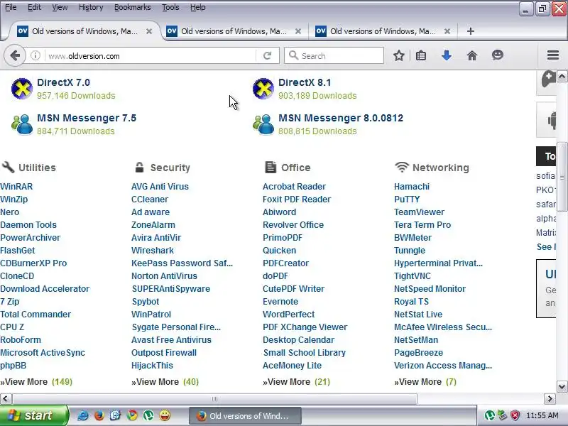Image resolution: width=568 pixels, height=426 pixels.
Task: Open the File menu
Action: [11, 7]
